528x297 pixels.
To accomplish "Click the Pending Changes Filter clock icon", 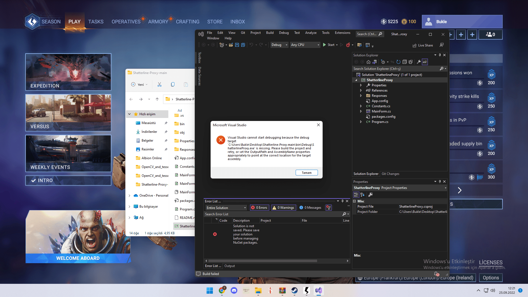I will (383, 62).
